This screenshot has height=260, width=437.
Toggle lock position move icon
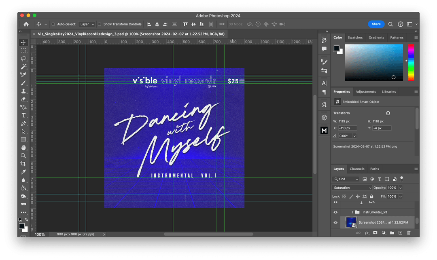pos(358,197)
